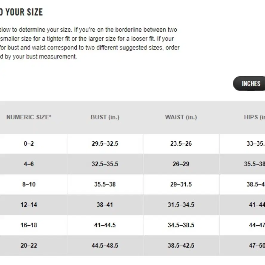This screenshot has width=265, height=265.
Task: Click bust value 35.5–38 cell
Action: [x=105, y=184]
